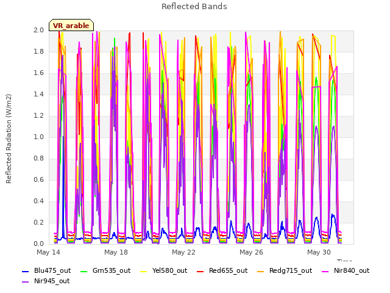Click the May 22 x-axis tick label
The image size is (390, 293).
[183, 252]
